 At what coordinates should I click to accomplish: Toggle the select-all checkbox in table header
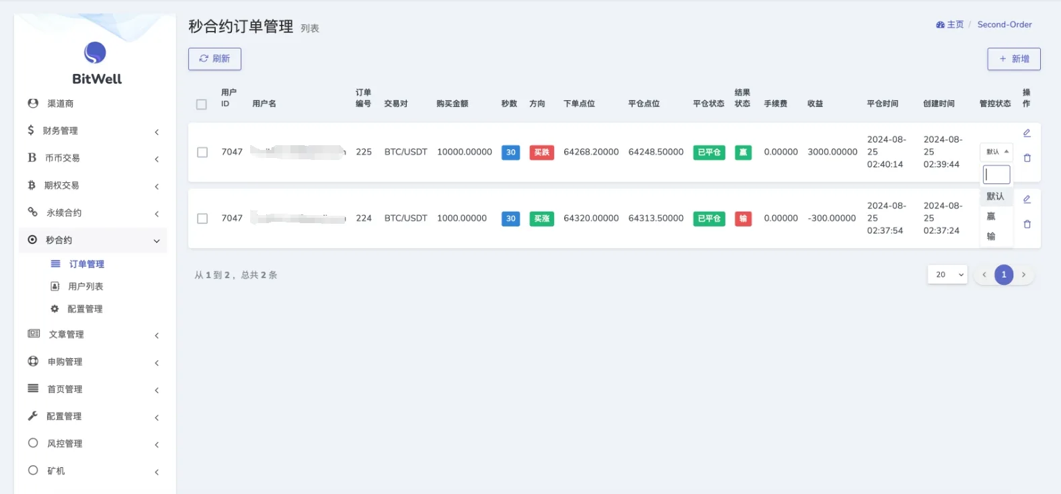201,104
